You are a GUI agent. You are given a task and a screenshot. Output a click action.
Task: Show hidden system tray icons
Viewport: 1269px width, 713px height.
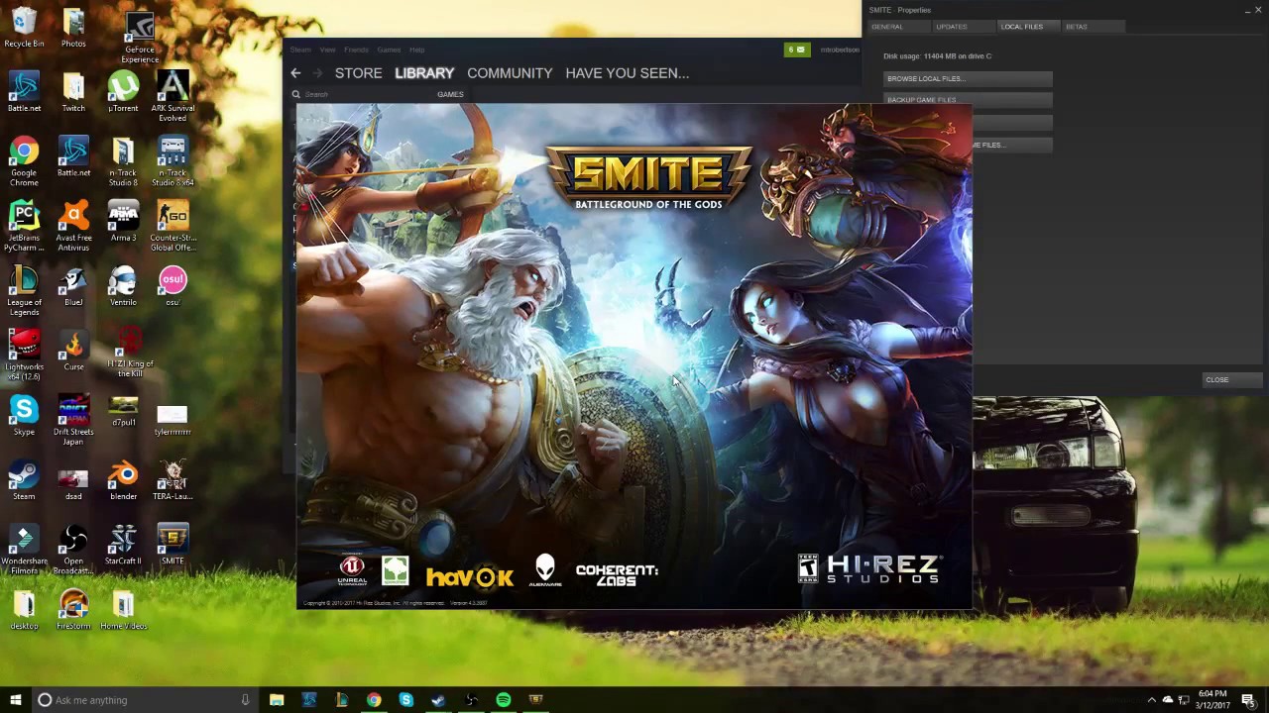click(x=1151, y=700)
